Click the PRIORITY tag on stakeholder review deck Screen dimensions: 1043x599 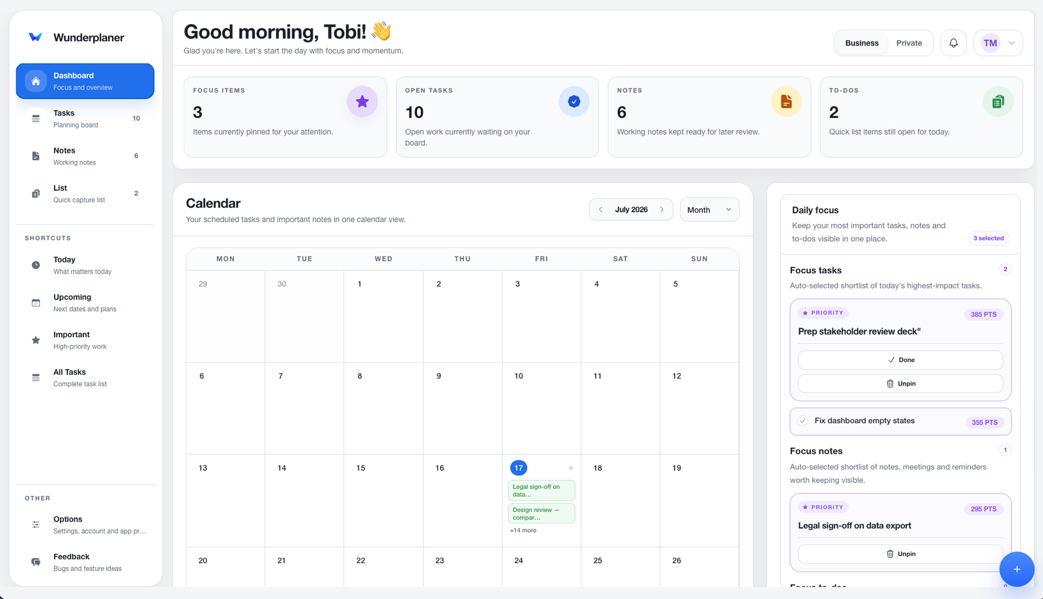(x=823, y=313)
